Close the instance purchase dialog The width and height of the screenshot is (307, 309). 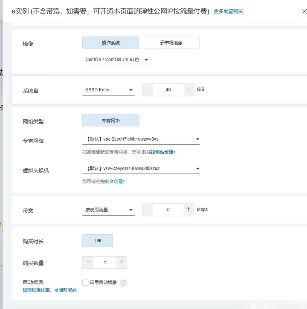coord(304,12)
